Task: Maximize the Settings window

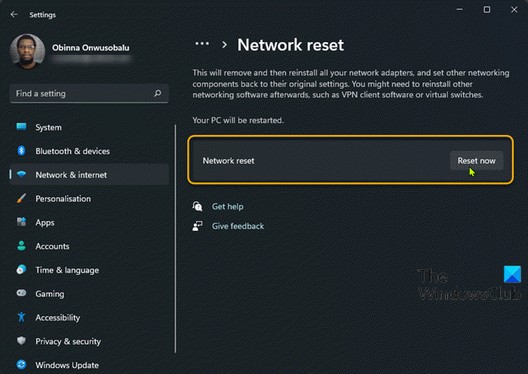Action: click(x=487, y=10)
